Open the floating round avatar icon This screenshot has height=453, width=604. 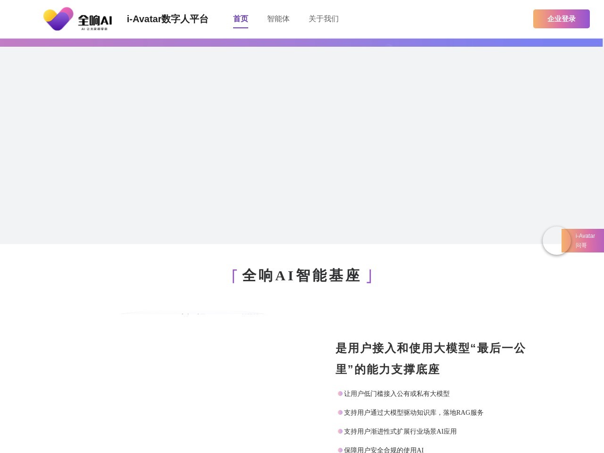coord(556,241)
